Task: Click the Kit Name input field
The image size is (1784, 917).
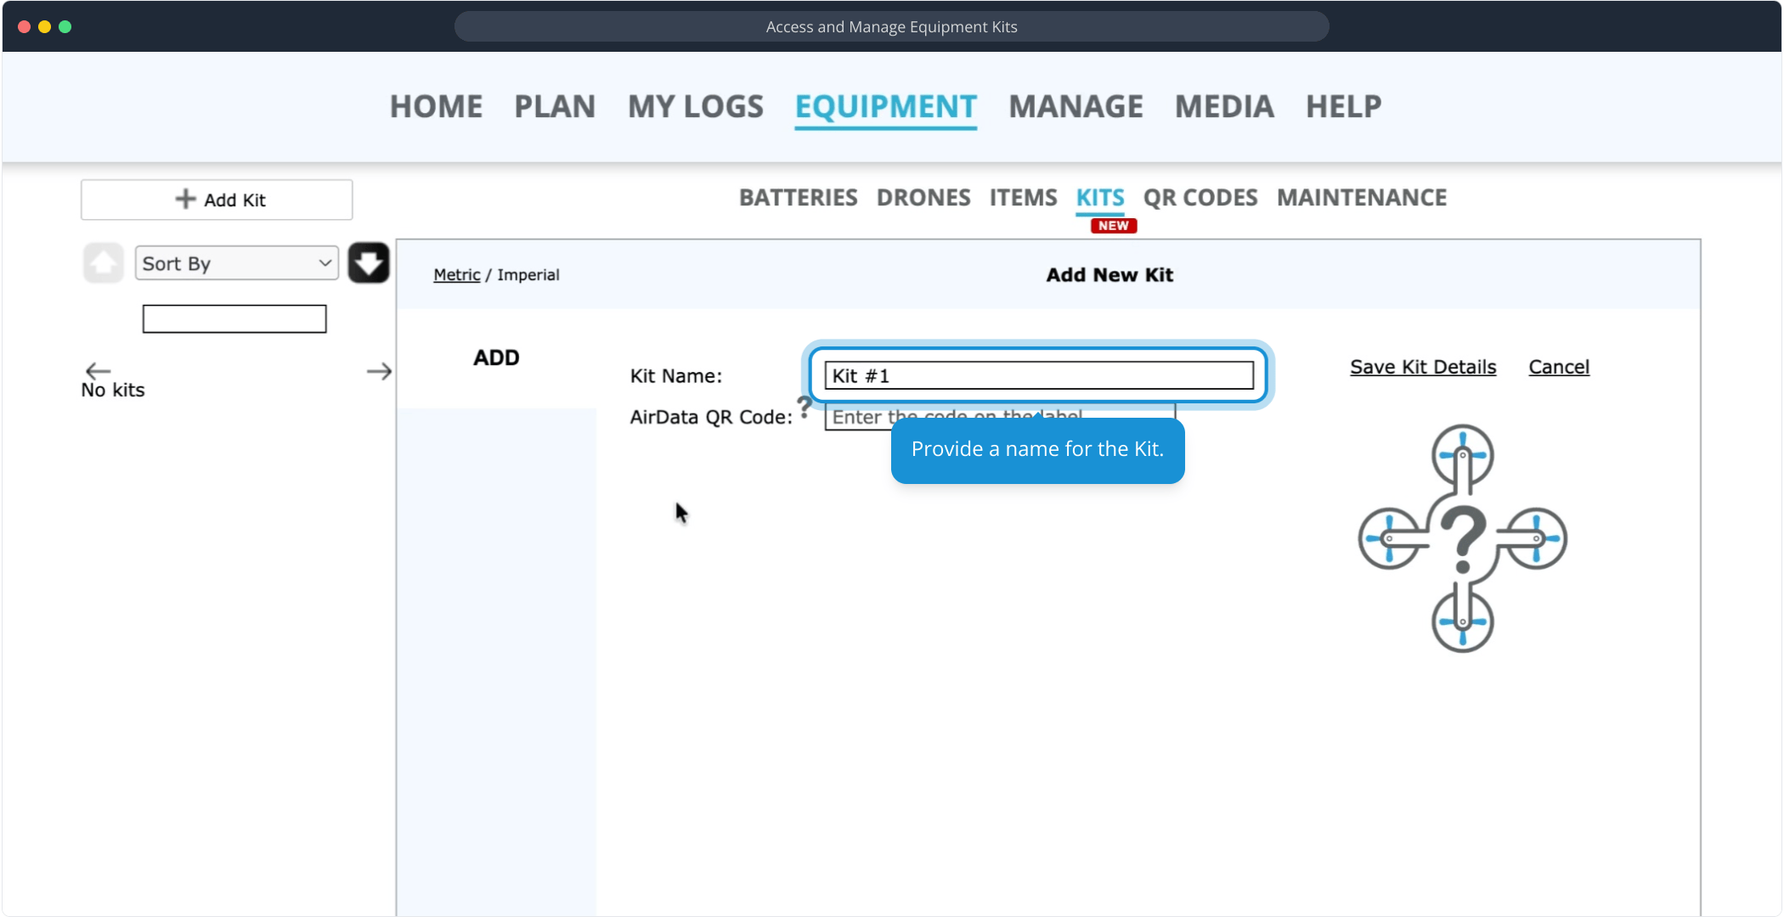Action: [x=1038, y=375]
